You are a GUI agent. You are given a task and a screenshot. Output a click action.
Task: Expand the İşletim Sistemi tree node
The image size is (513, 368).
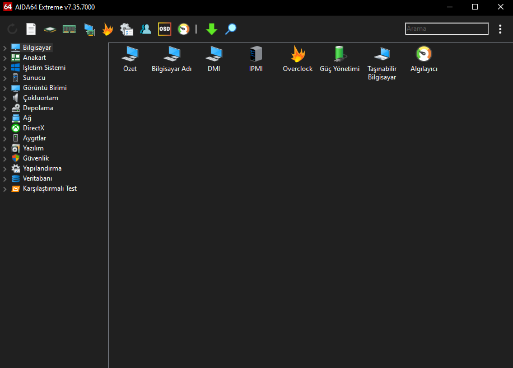(5, 68)
